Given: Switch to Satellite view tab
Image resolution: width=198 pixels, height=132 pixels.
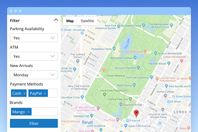Looking at the screenshot, I should 87,21.
